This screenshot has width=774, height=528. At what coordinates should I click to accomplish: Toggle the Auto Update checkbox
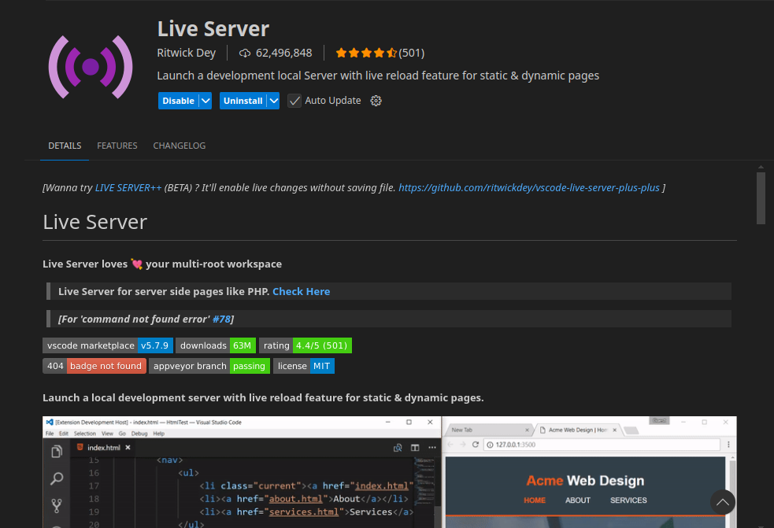coord(294,101)
